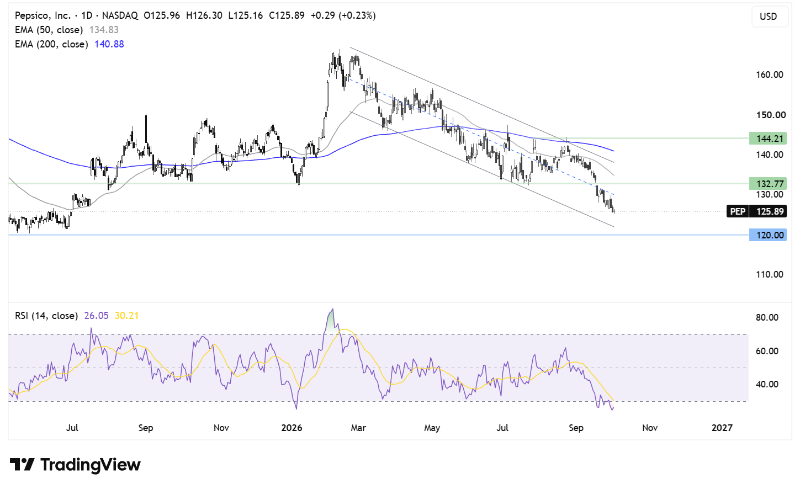Click "140.00" on the price axis

[770, 155]
